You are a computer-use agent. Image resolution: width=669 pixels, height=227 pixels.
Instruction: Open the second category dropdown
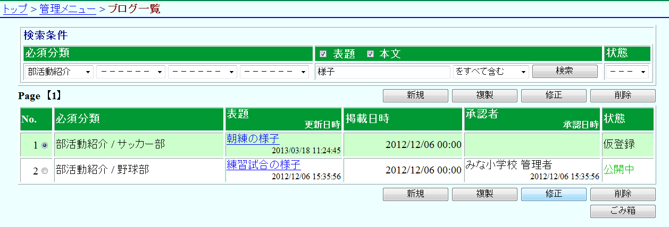click(x=131, y=72)
